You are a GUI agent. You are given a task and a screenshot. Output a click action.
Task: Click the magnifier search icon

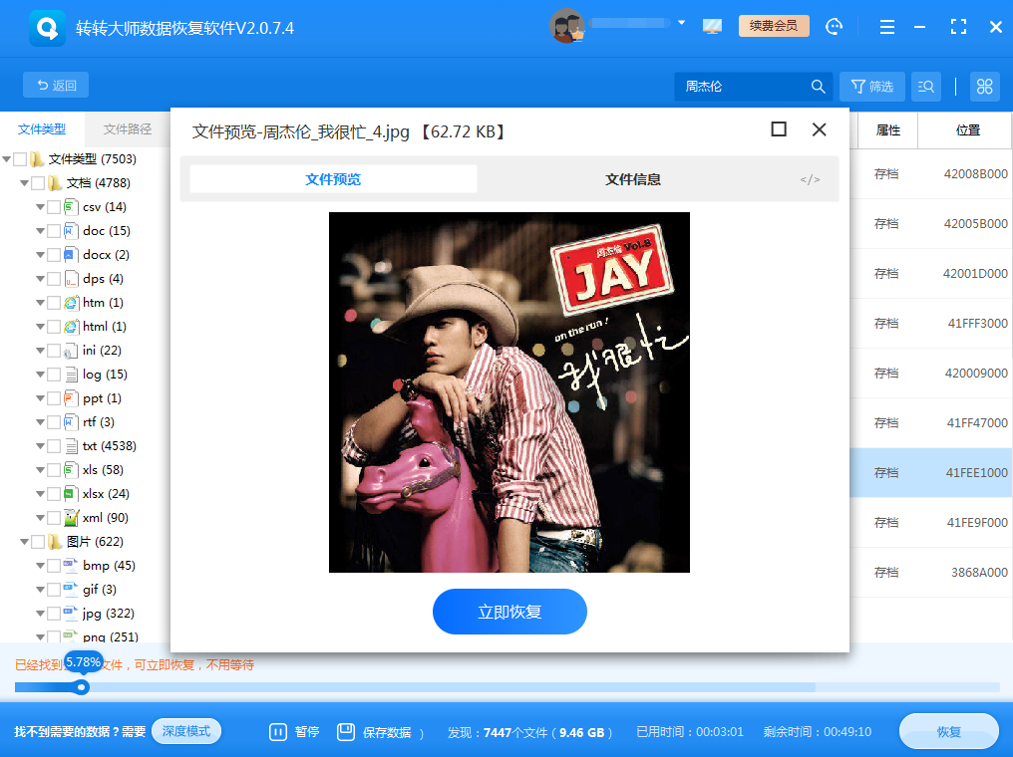point(819,87)
